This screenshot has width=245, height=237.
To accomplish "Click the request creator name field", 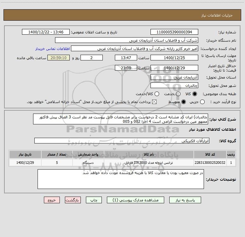I will (135, 49).
